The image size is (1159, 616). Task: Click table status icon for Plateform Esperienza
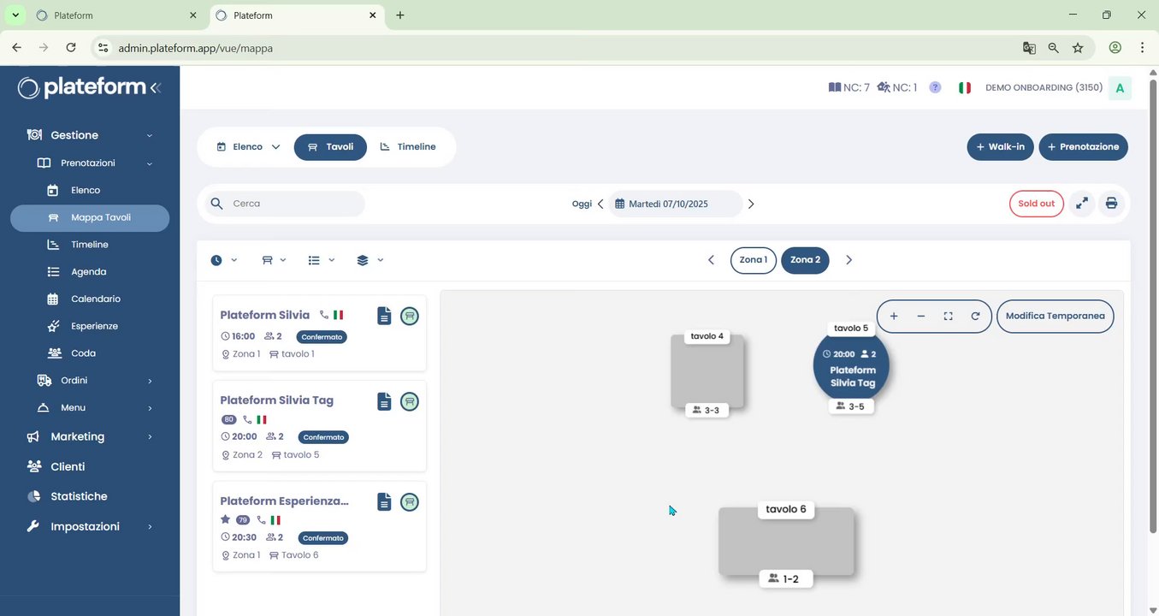[410, 502]
